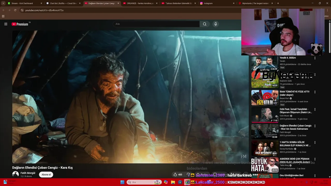Open Yeraltı 6. Bölüm video thumbnail
Image resolution: width=331 pixels, height=186 pixels.
pos(265,63)
